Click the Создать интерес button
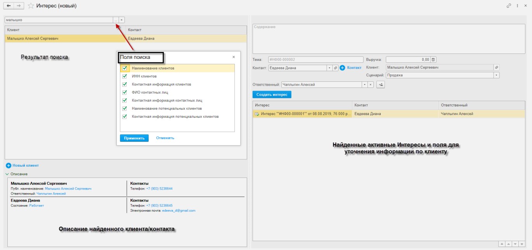This screenshot has width=532, height=250. (x=272, y=95)
